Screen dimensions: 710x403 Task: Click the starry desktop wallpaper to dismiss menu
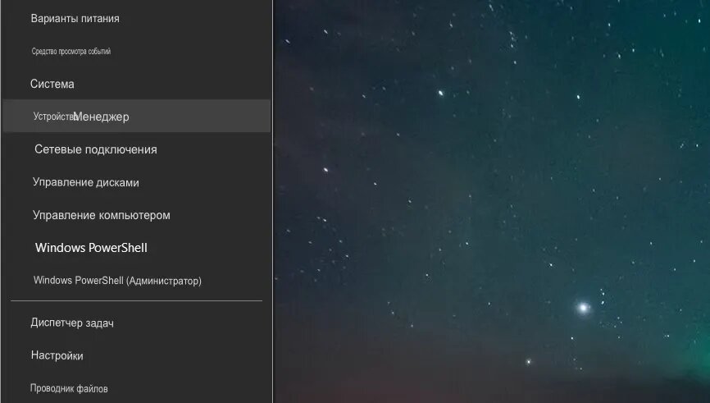tap(453, 181)
